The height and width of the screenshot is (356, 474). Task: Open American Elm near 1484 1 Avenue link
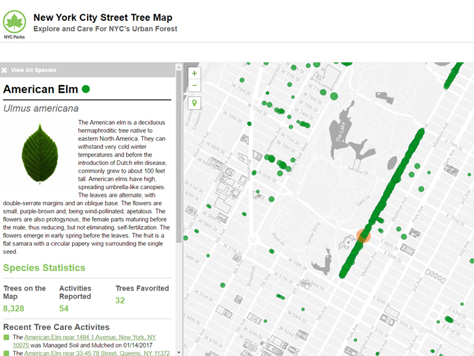[x=84, y=341]
